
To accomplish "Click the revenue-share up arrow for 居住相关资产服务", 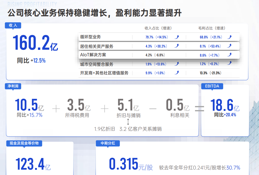I will pyautogui.click(x=177, y=46).
